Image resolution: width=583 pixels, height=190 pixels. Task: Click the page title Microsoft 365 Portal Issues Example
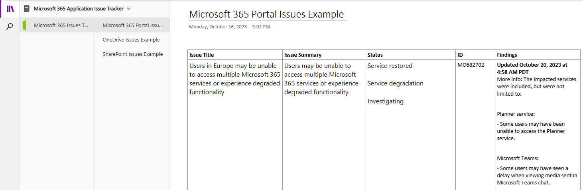click(x=266, y=14)
